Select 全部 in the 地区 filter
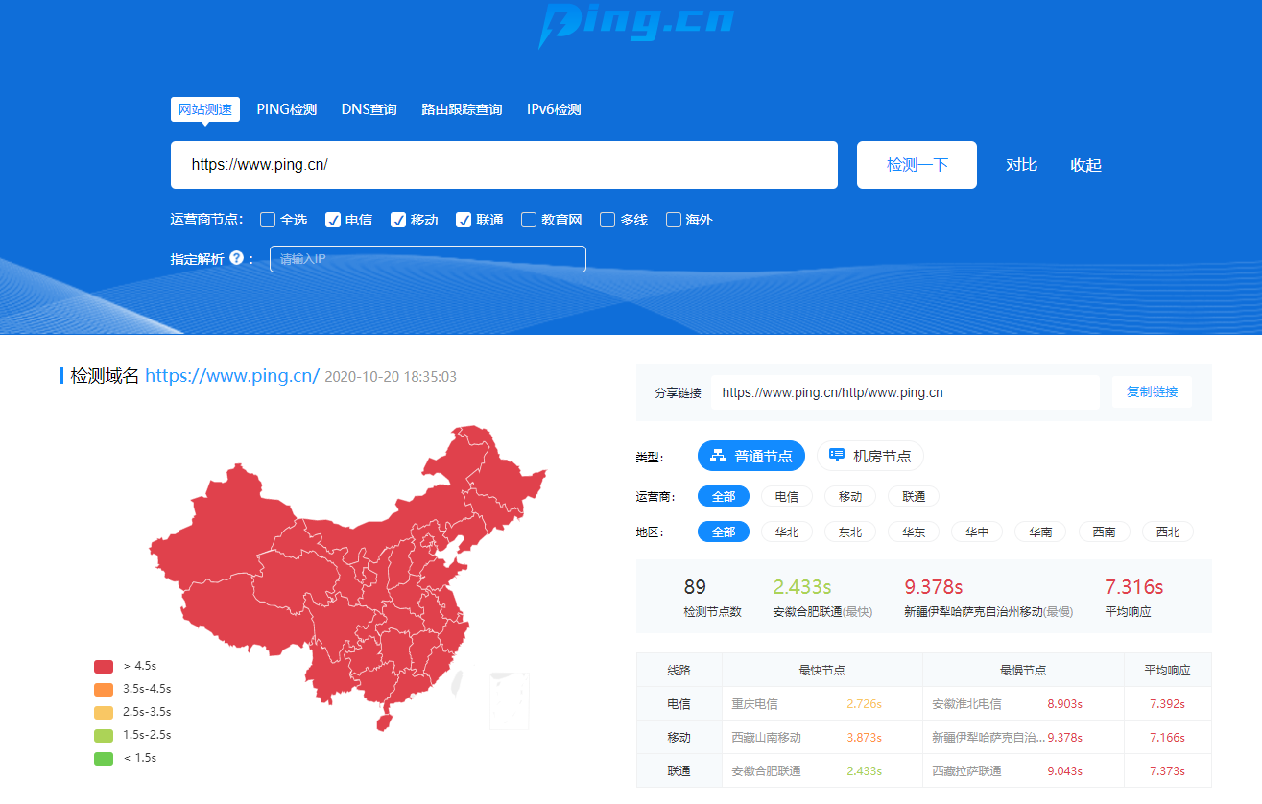Viewport: 1262px width, 804px height. click(724, 532)
